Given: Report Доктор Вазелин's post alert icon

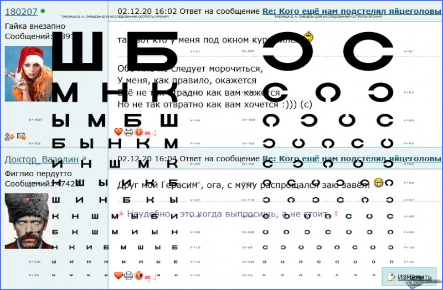Looking at the screenshot, I should [139, 275].
